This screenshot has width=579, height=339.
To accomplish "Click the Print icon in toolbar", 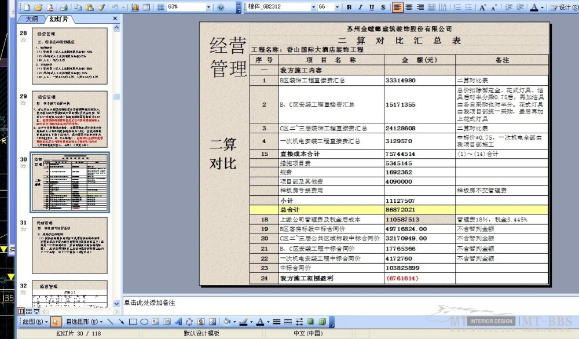I will (64, 8).
